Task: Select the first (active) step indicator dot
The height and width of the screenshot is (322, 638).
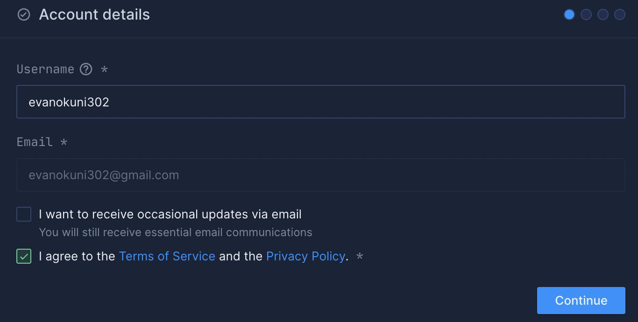Action: tap(569, 15)
